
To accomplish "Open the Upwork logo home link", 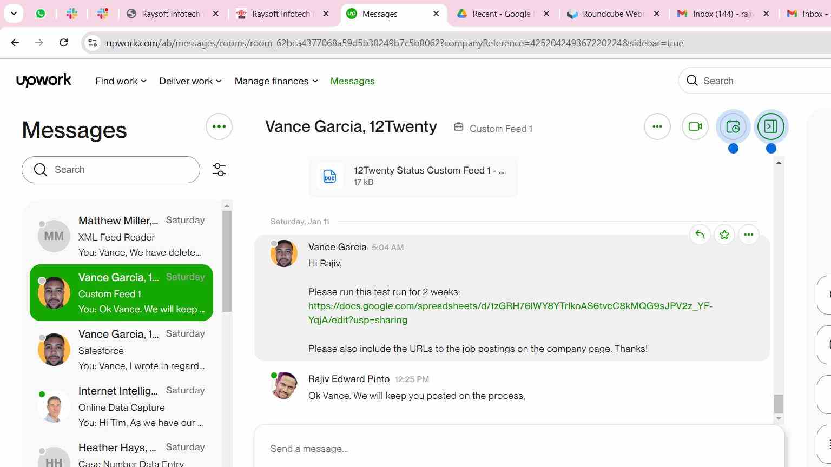I will pyautogui.click(x=44, y=81).
